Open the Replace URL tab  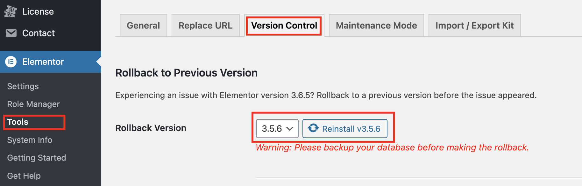(x=206, y=25)
